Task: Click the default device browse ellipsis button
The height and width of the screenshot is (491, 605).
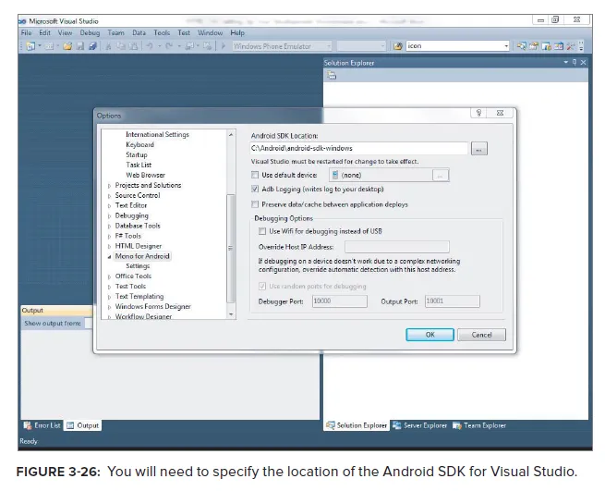Action: (x=441, y=176)
